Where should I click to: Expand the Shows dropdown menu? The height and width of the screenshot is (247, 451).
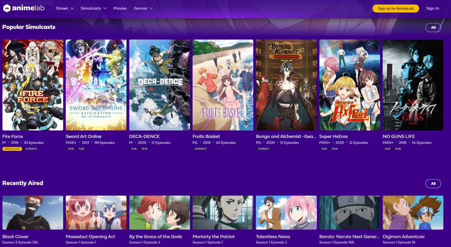pos(64,8)
